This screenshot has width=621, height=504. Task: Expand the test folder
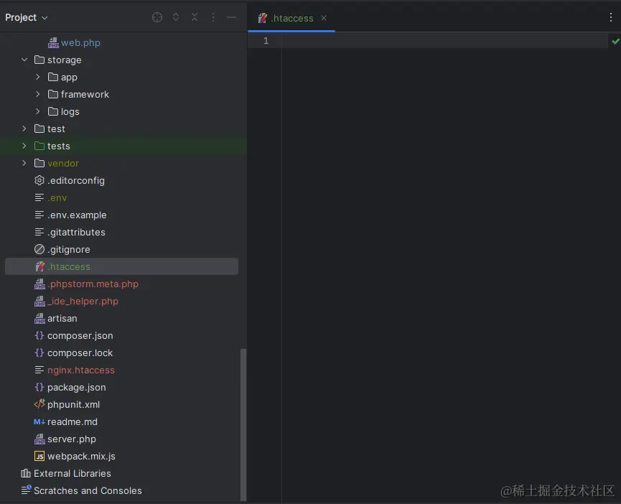(24, 129)
